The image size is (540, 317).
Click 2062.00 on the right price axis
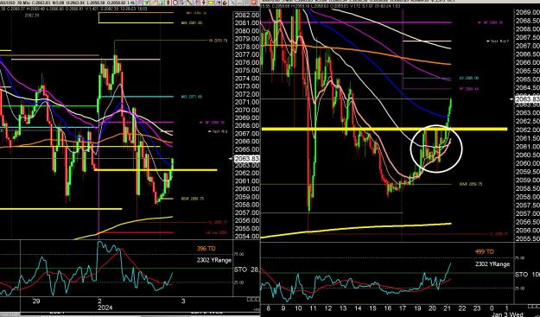pyautogui.click(x=528, y=130)
